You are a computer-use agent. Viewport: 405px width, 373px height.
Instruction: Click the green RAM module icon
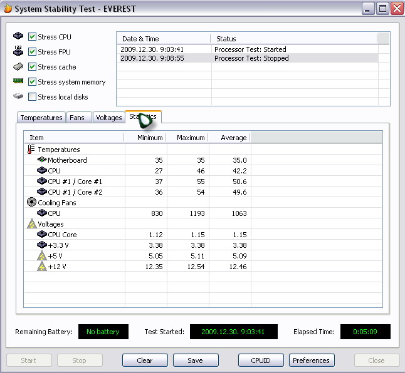pos(18,81)
